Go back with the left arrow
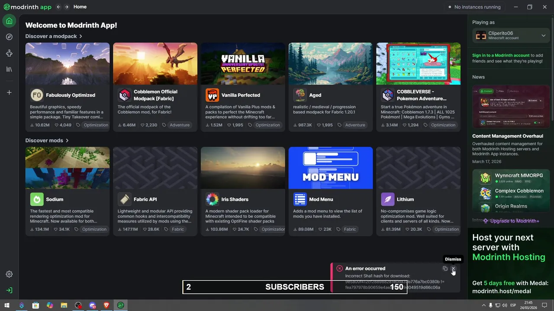Image resolution: width=554 pixels, height=311 pixels. (x=58, y=7)
